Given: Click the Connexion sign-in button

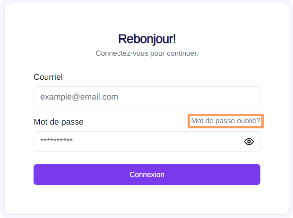Looking at the screenshot, I should (146, 175).
